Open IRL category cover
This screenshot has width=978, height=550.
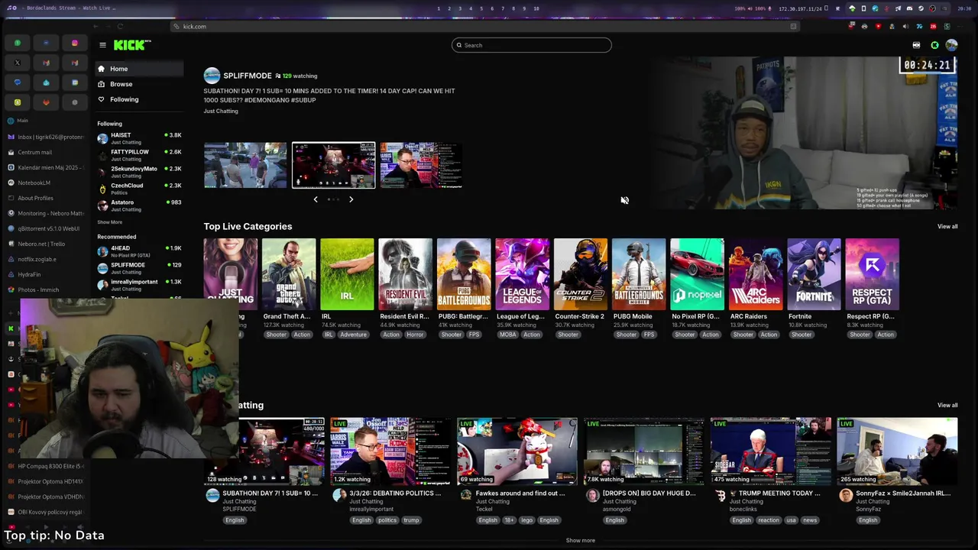(x=347, y=274)
